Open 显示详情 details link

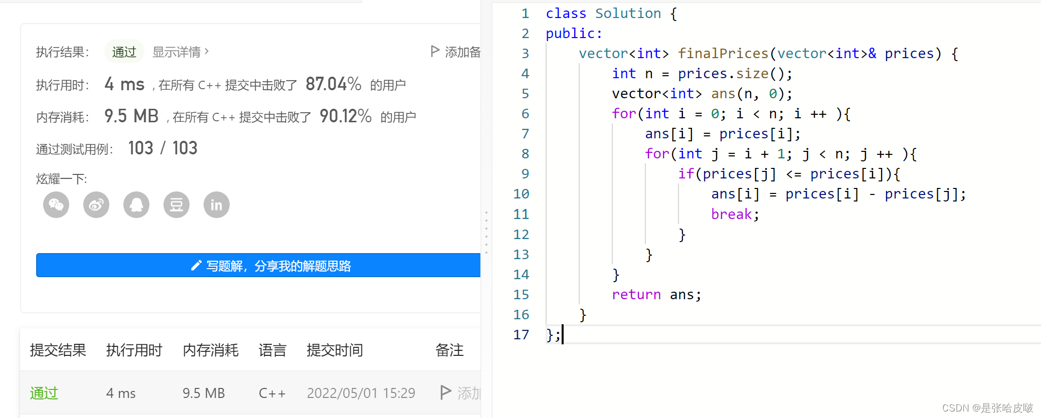[177, 52]
